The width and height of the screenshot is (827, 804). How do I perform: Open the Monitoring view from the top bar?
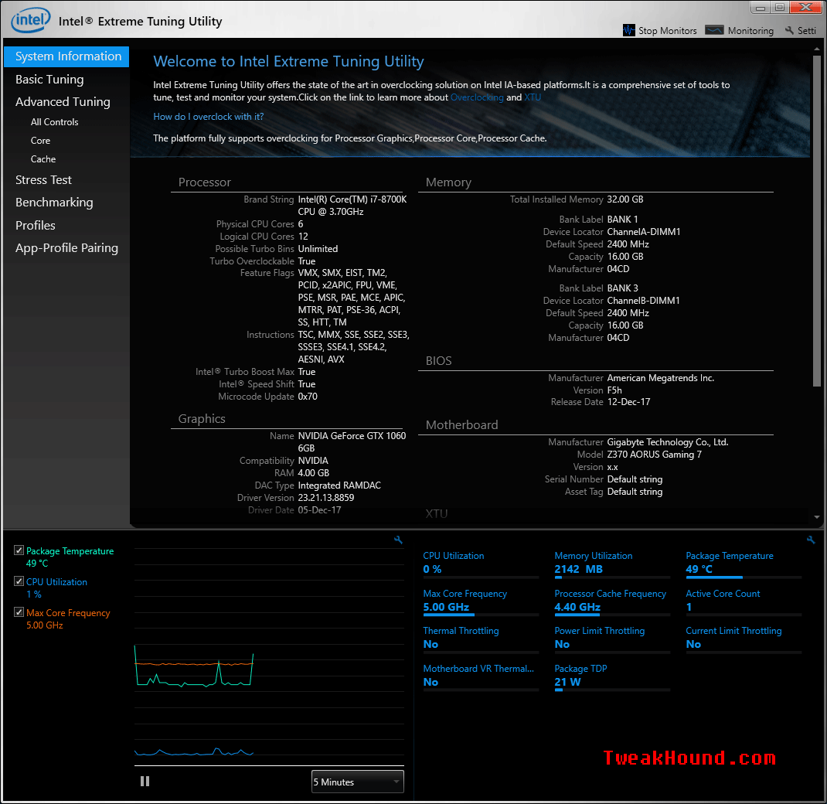(740, 31)
